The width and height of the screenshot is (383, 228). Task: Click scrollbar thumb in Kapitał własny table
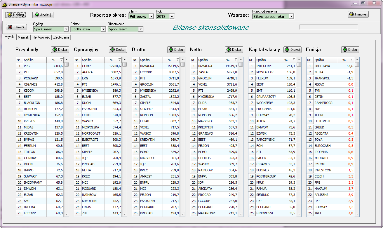coord(299,65)
